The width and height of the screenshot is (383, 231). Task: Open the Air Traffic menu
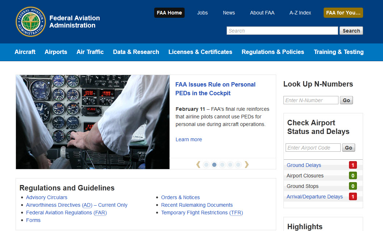[90, 52]
